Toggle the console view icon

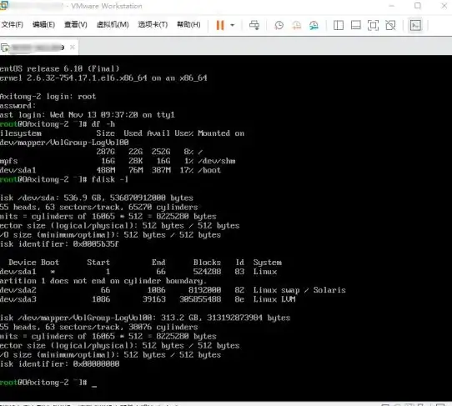click(415, 25)
